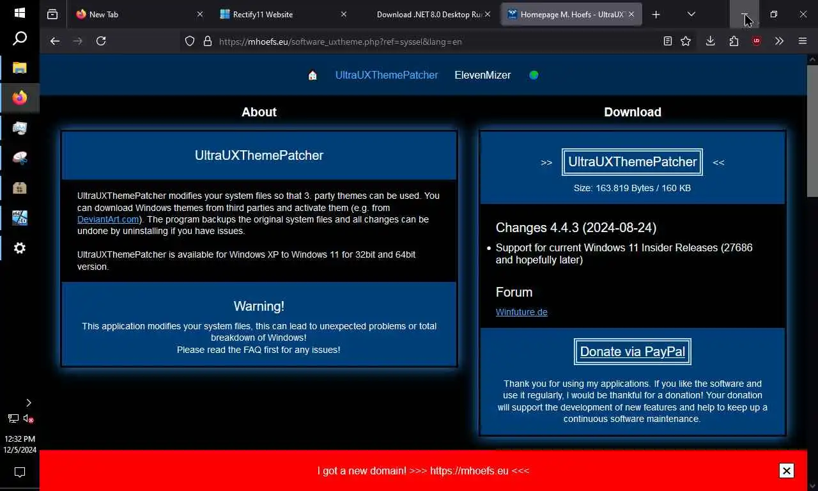
Task: Open the package installer taskbar icon
Action: 19,188
